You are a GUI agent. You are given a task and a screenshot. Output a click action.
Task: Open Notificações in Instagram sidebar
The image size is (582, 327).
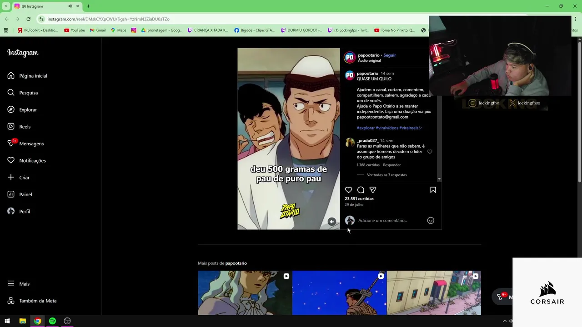click(26, 161)
